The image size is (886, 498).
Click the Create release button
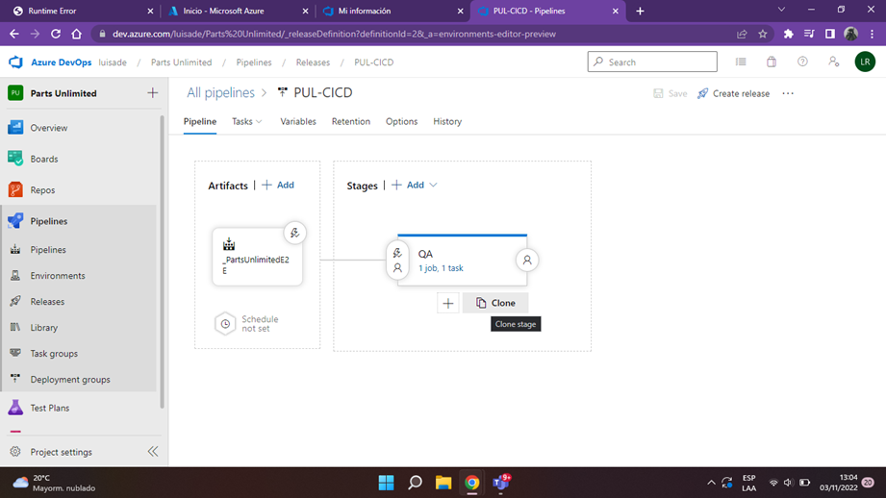click(733, 93)
